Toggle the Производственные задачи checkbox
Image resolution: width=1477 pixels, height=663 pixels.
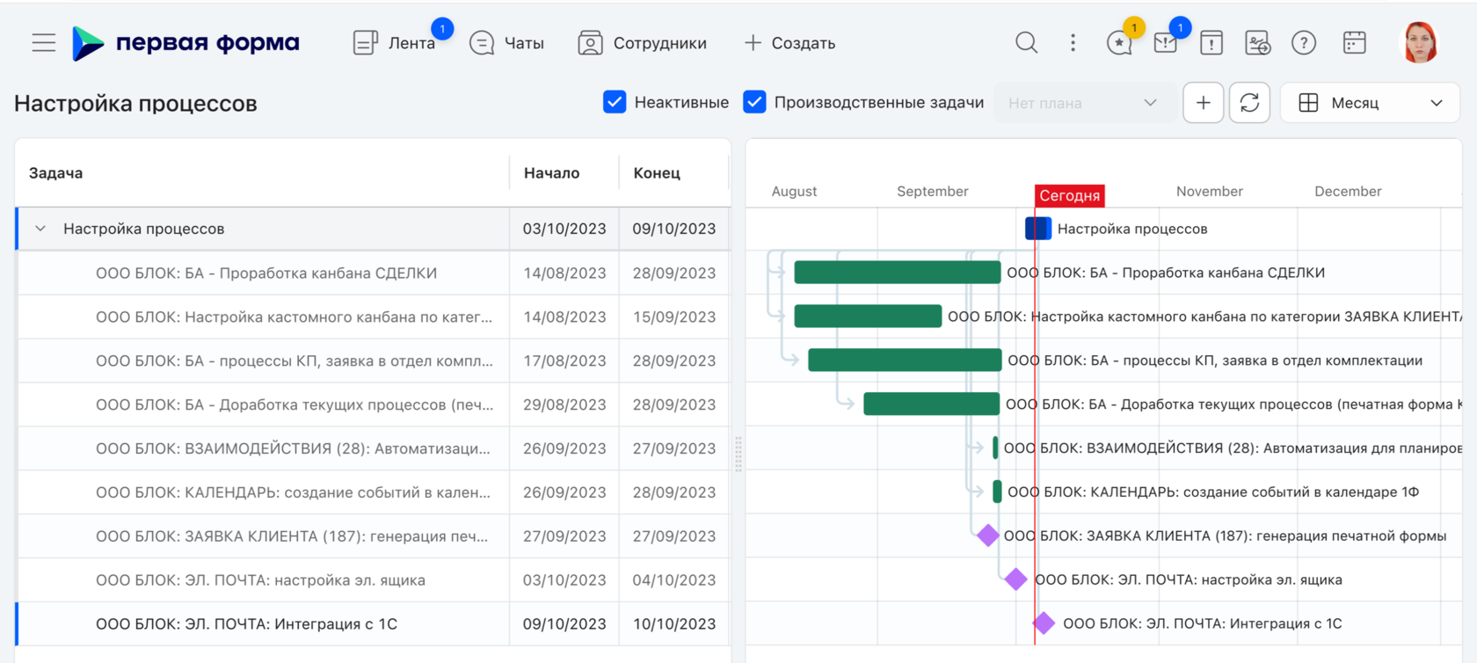coord(754,103)
